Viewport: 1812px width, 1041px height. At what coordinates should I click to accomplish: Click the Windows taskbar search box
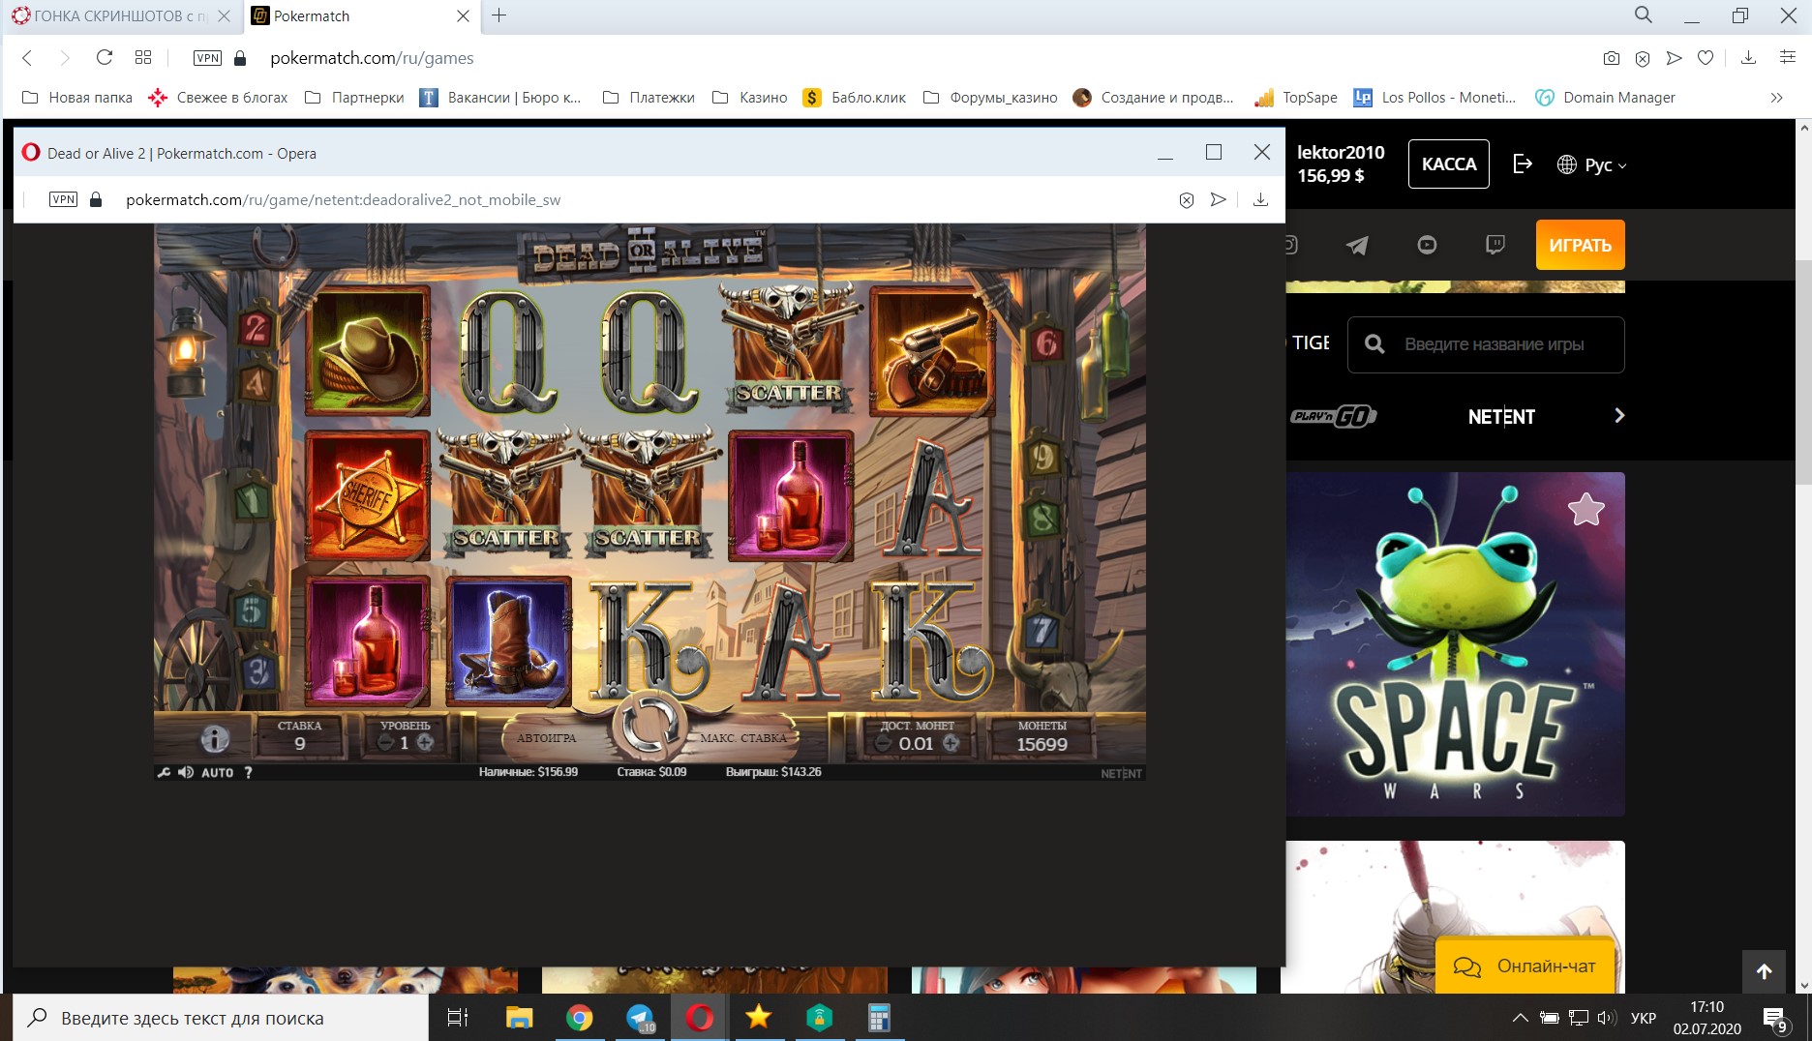pyautogui.click(x=221, y=1018)
